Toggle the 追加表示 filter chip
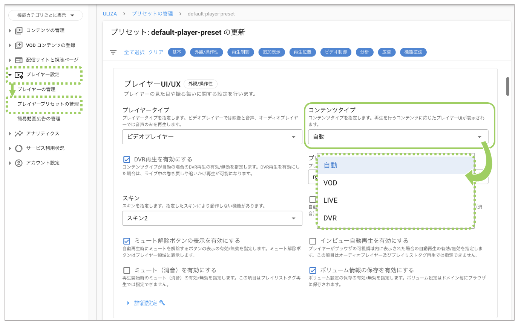Screen dimensions: 518x325 (272, 52)
